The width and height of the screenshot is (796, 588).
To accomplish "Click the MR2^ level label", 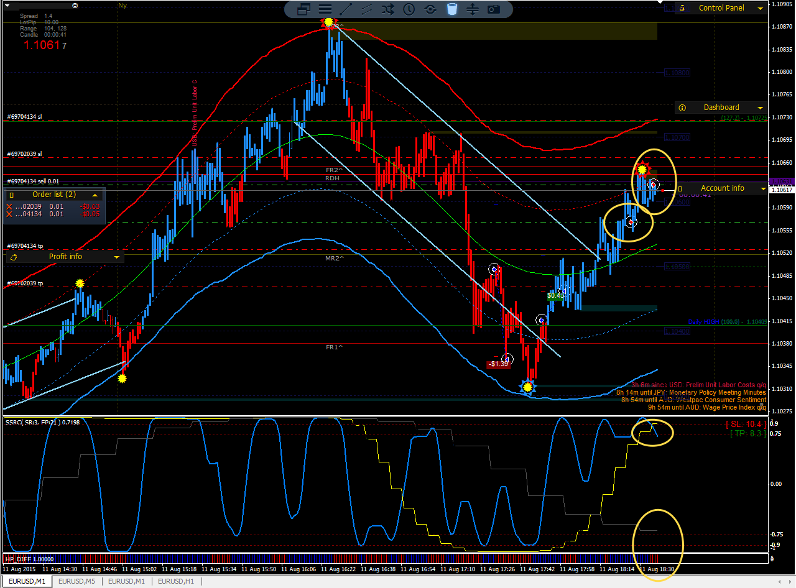I will 335,258.
